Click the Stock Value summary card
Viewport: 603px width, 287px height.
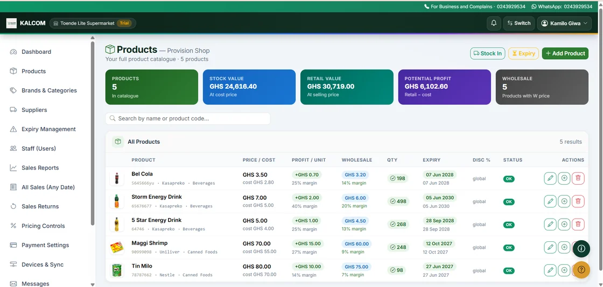pos(249,87)
